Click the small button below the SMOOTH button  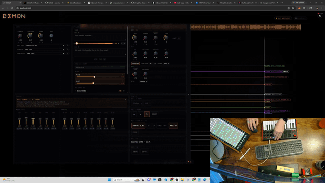coord(135,132)
